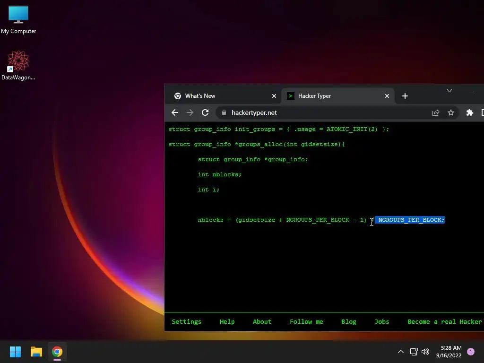Share this page from address bar
Image resolution: width=484 pixels, height=363 pixels.
[435, 112]
